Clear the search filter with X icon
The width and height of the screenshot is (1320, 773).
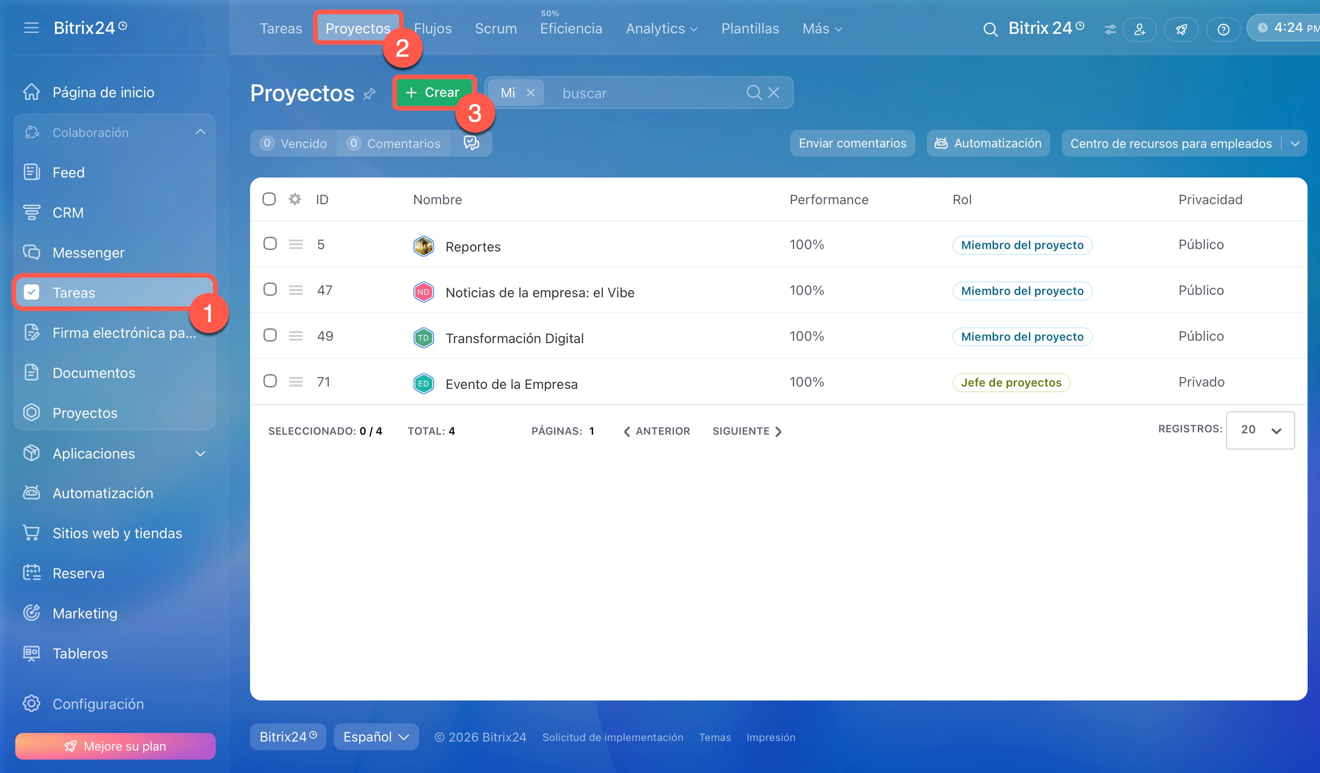774,93
